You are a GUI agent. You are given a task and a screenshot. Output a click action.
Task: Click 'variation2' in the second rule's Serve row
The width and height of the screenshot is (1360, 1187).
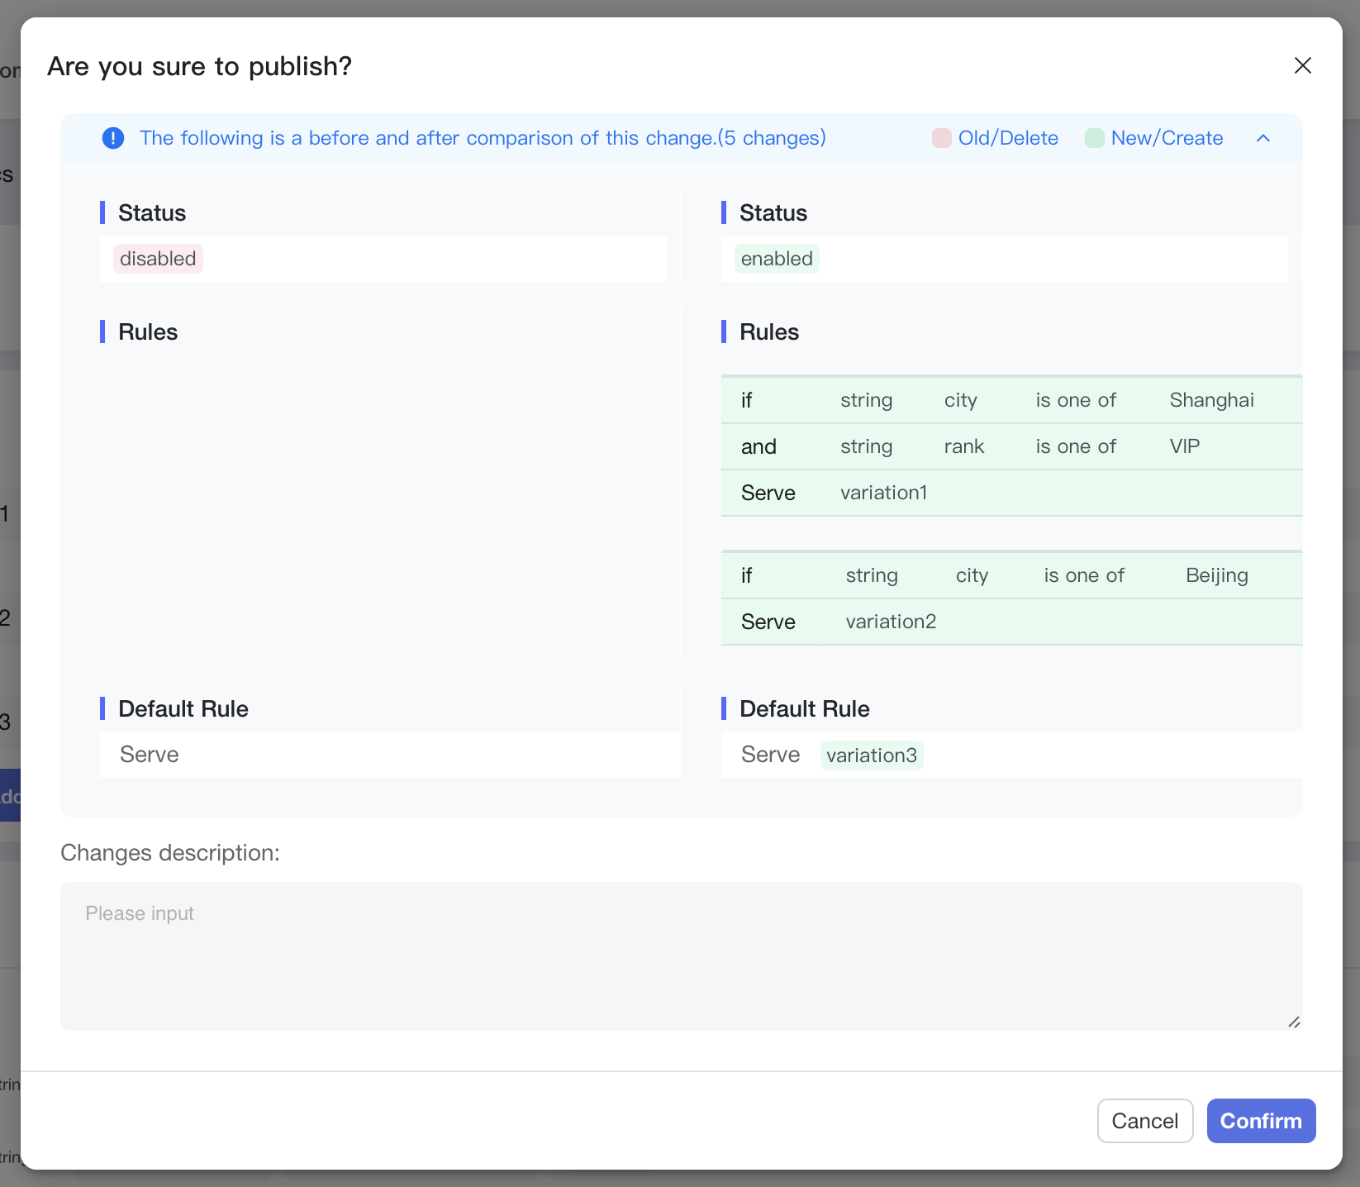[891, 622]
